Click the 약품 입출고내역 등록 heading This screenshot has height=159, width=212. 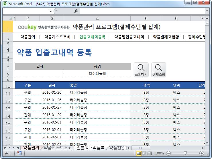point(54,52)
